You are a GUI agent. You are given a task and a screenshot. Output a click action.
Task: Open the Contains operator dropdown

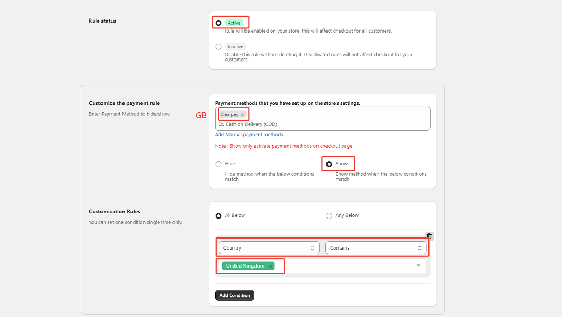[376, 247]
